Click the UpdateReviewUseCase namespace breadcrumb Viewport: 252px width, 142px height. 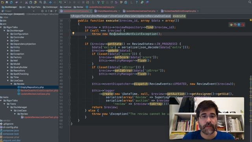(120, 16)
